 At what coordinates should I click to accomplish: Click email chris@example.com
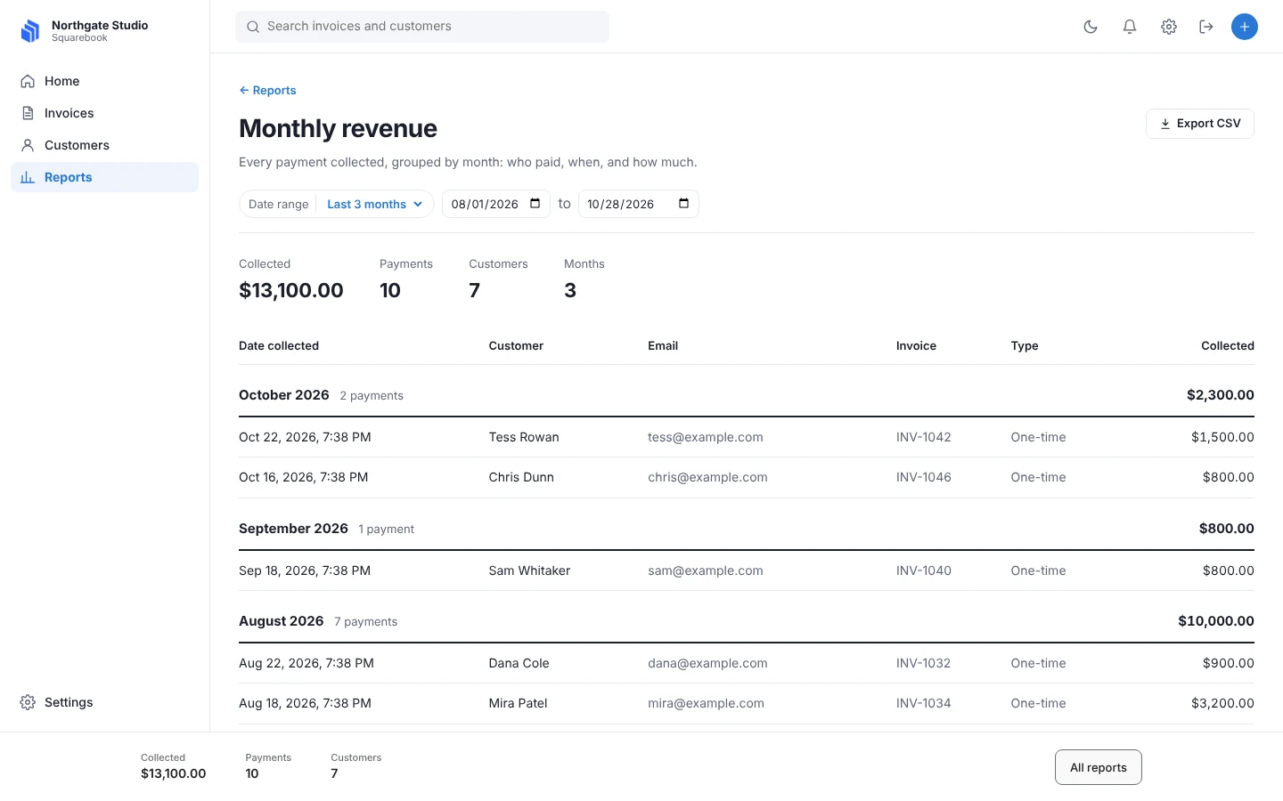tap(707, 477)
